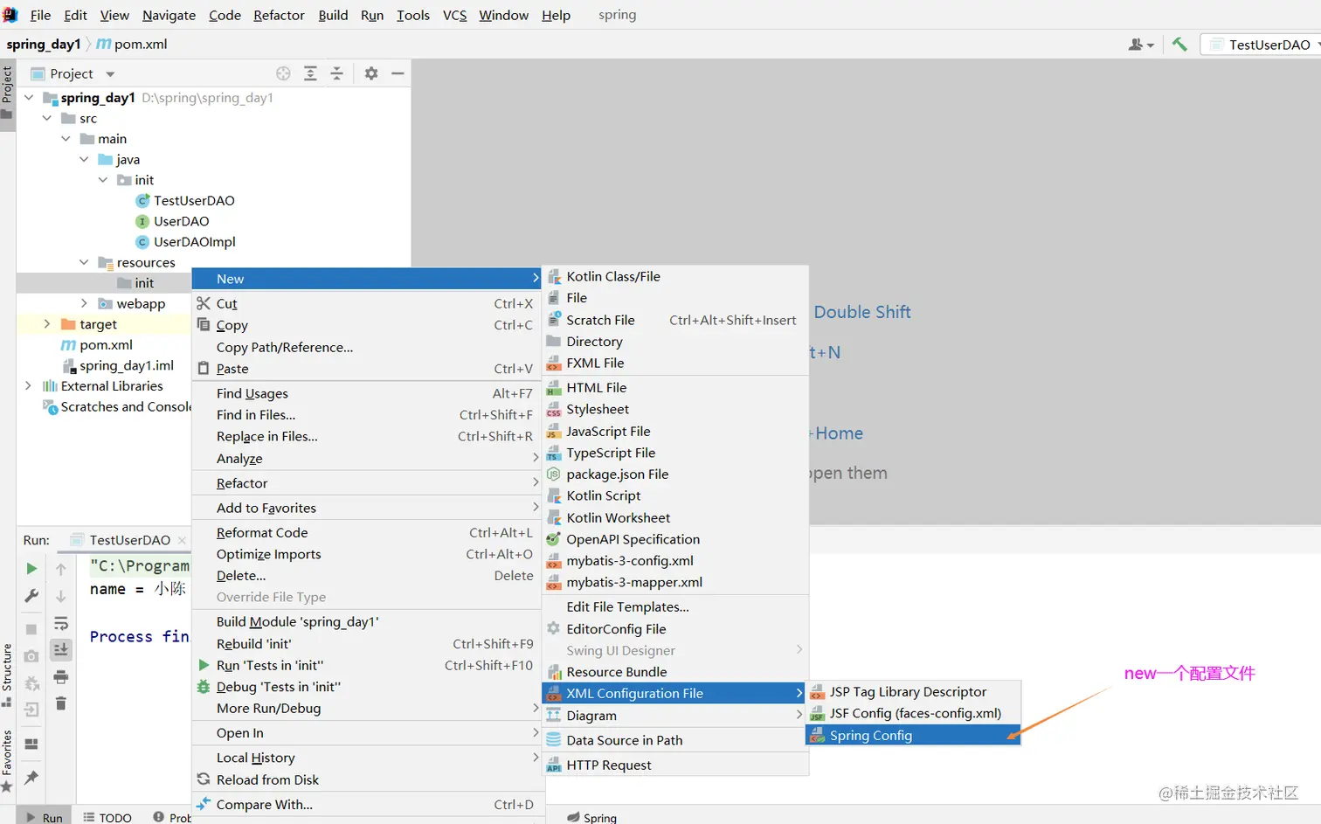Collapse the init package node under java
Image resolution: width=1321 pixels, height=824 pixels.
click(103, 180)
